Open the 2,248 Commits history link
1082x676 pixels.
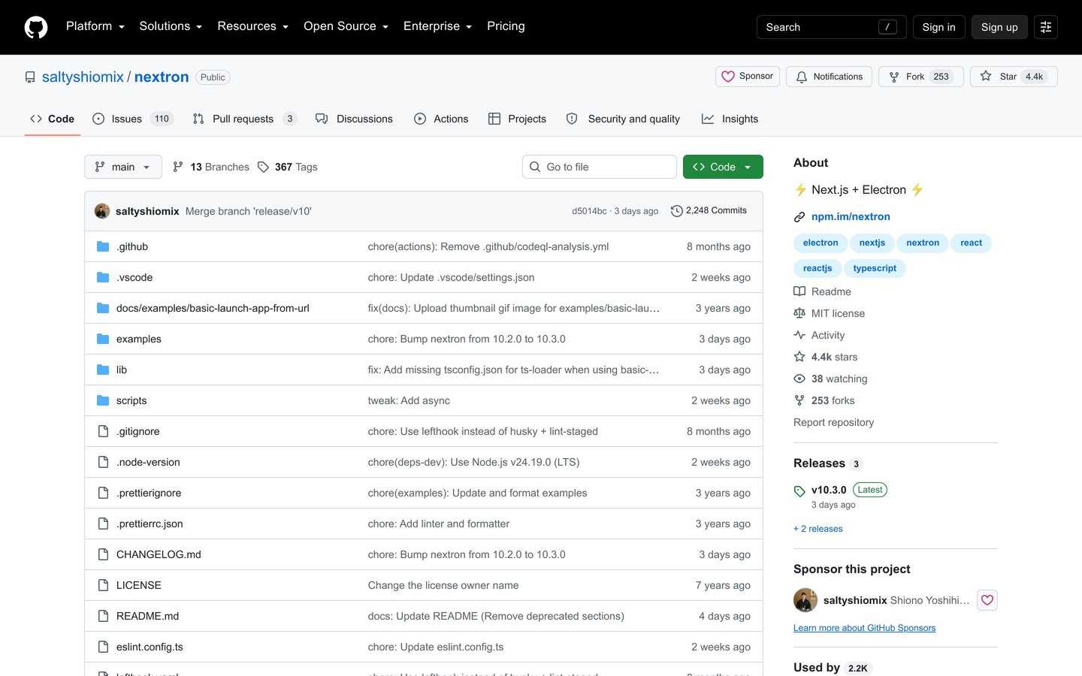click(x=709, y=211)
